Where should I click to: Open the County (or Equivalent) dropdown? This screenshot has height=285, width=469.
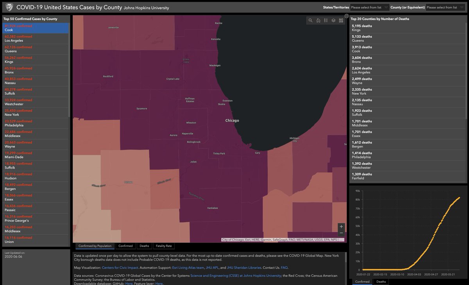pos(446,7)
